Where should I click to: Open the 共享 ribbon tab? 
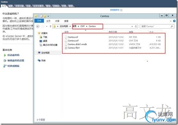tap(57, 21)
